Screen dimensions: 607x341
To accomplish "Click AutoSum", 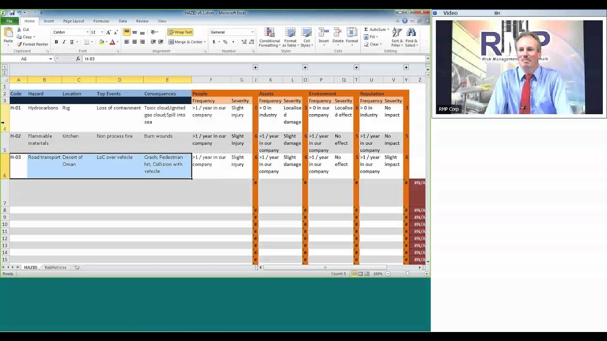I will (376, 29).
